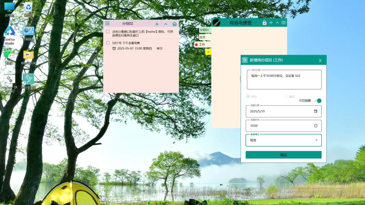
Task: Collapse the main 布谷鸟便签 window
Action: coord(277,22)
